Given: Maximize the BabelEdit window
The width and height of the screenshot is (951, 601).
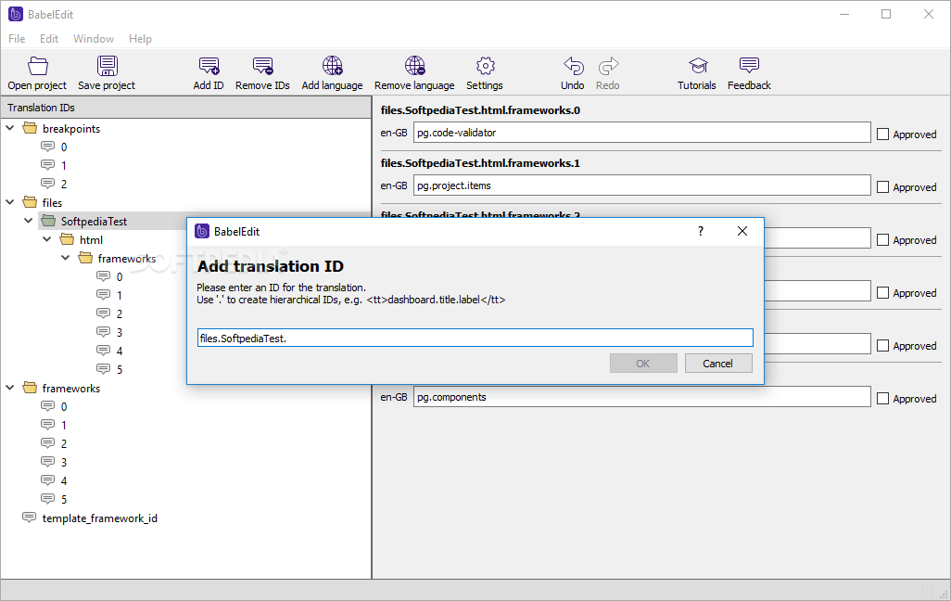Looking at the screenshot, I should coord(886,14).
